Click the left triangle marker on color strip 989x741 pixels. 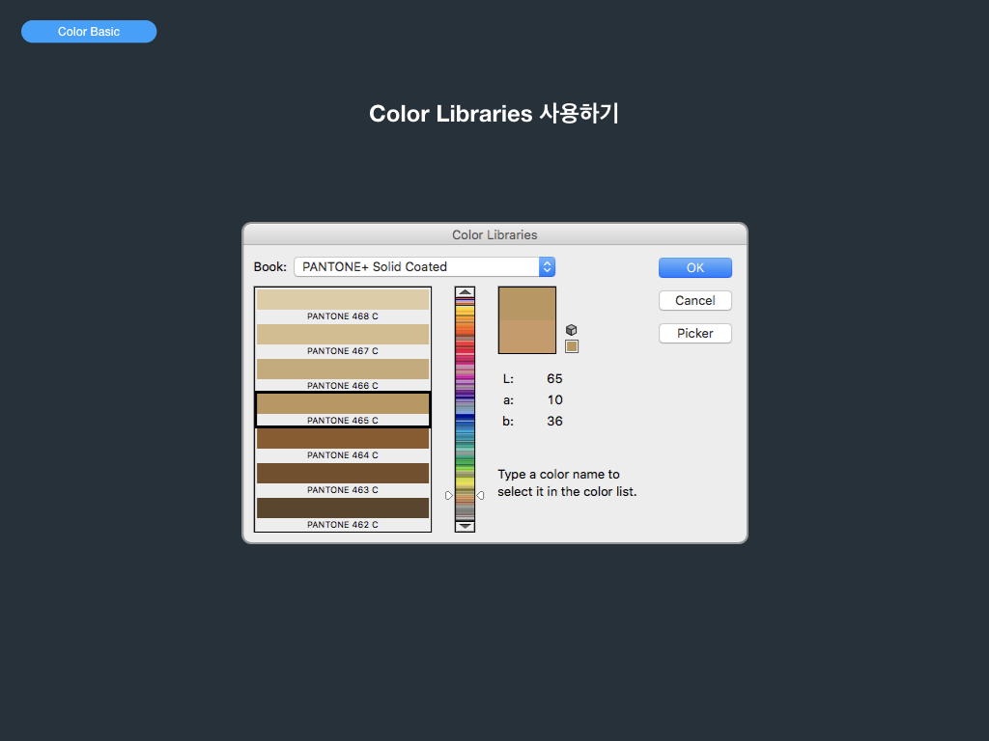tap(449, 495)
